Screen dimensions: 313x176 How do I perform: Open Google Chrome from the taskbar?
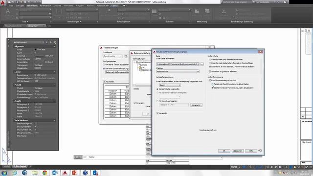45,173
